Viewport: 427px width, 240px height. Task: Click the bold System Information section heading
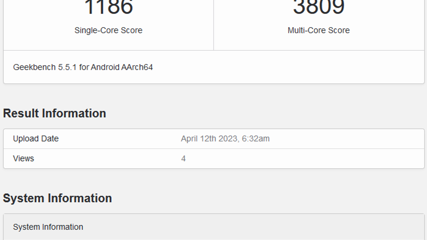click(57, 198)
